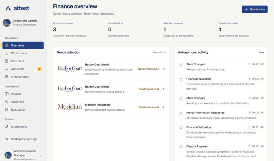The width and height of the screenshot is (274, 161).
Task: Click the Audit trail pulse icon
Action: (x=7, y=102)
